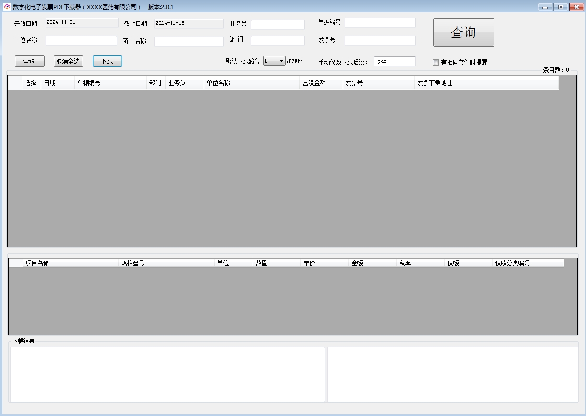Click the .pdf download suffix field
Image resolution: width=586 pixels, height=416 pixels.
394,61
